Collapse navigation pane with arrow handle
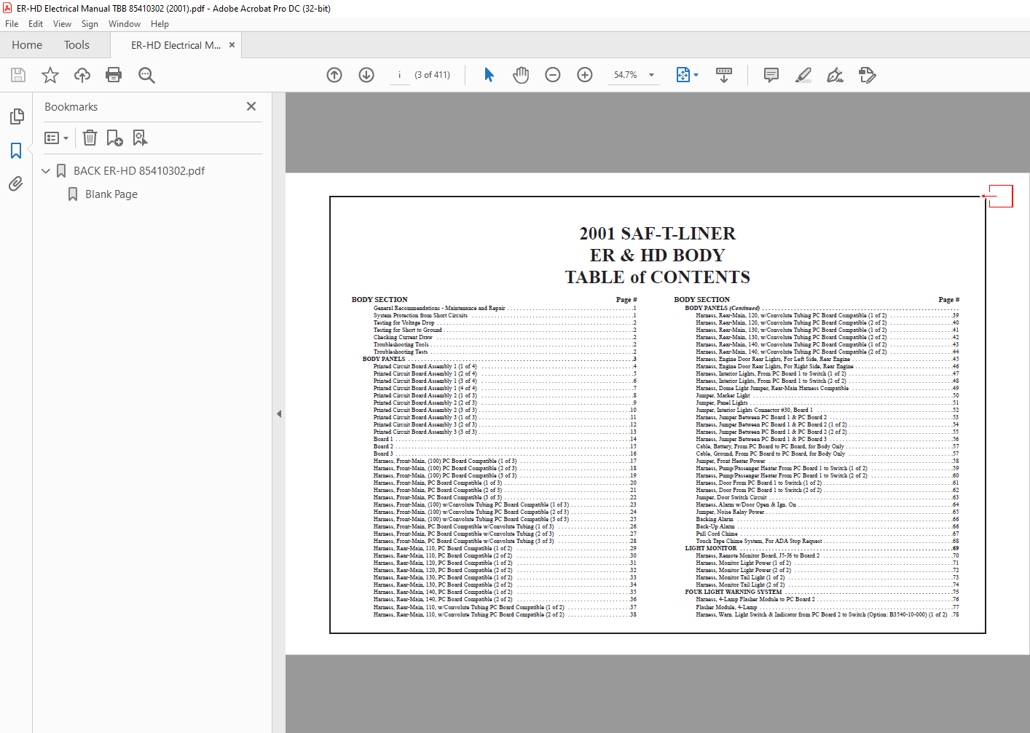Viewport: 1030px width, 733px height. 278,413
